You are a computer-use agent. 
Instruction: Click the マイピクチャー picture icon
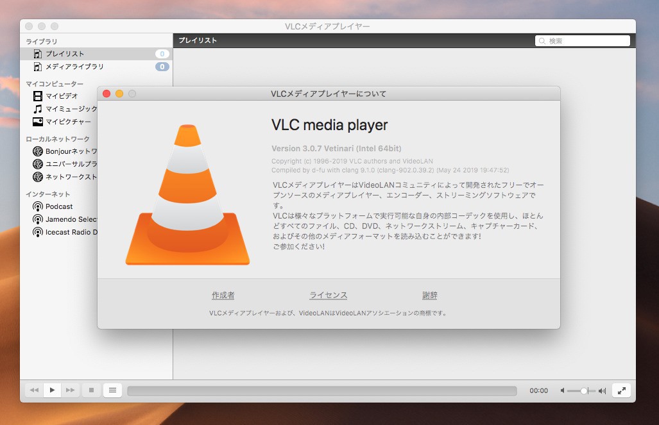click(x=38, y=122)
